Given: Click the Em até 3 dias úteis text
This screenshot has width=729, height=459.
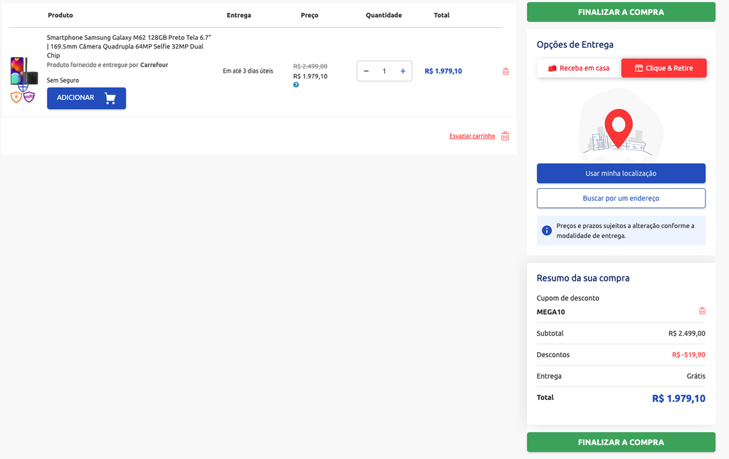Looking at the screenshot, I should (248, 71).
